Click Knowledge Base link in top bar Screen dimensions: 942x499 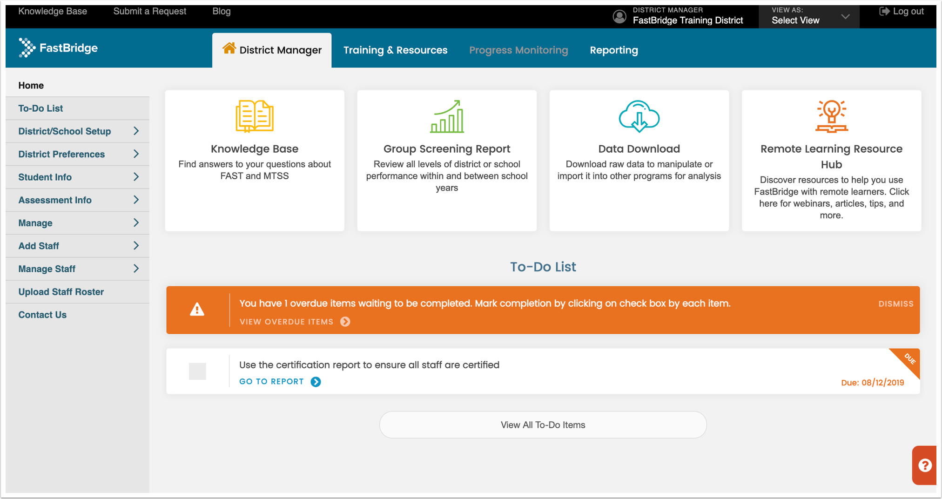pos(53,11)
